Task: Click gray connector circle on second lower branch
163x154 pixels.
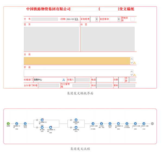Action: pyautogui.click(x=71, y=127)
